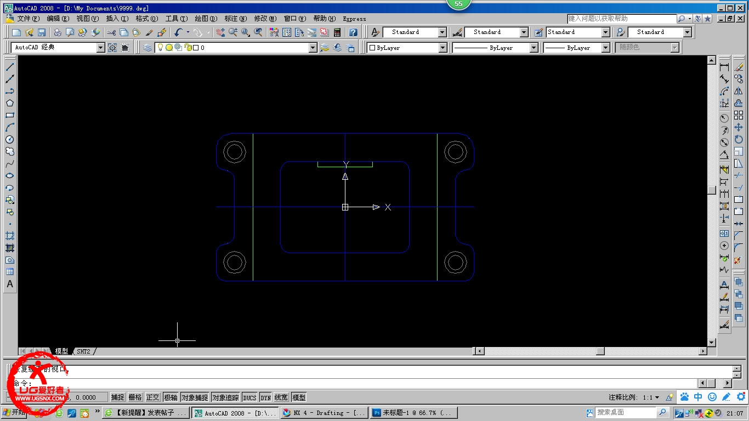Toggle 栅格 grid display
The width and height of the screenshot is (749, 421).
135,397
